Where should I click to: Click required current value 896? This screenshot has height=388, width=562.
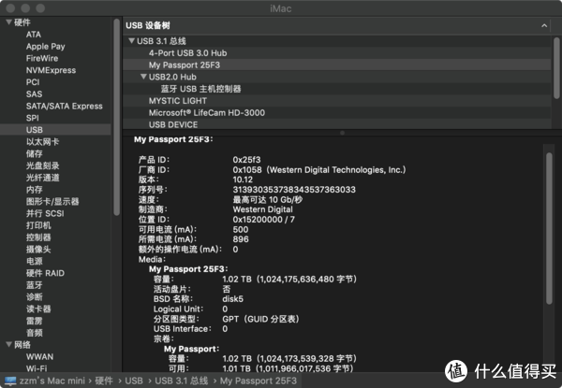point(241,239)
